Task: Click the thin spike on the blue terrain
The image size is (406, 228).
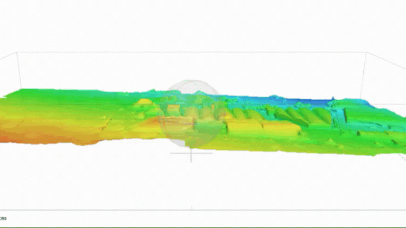Action: [333, 98]
